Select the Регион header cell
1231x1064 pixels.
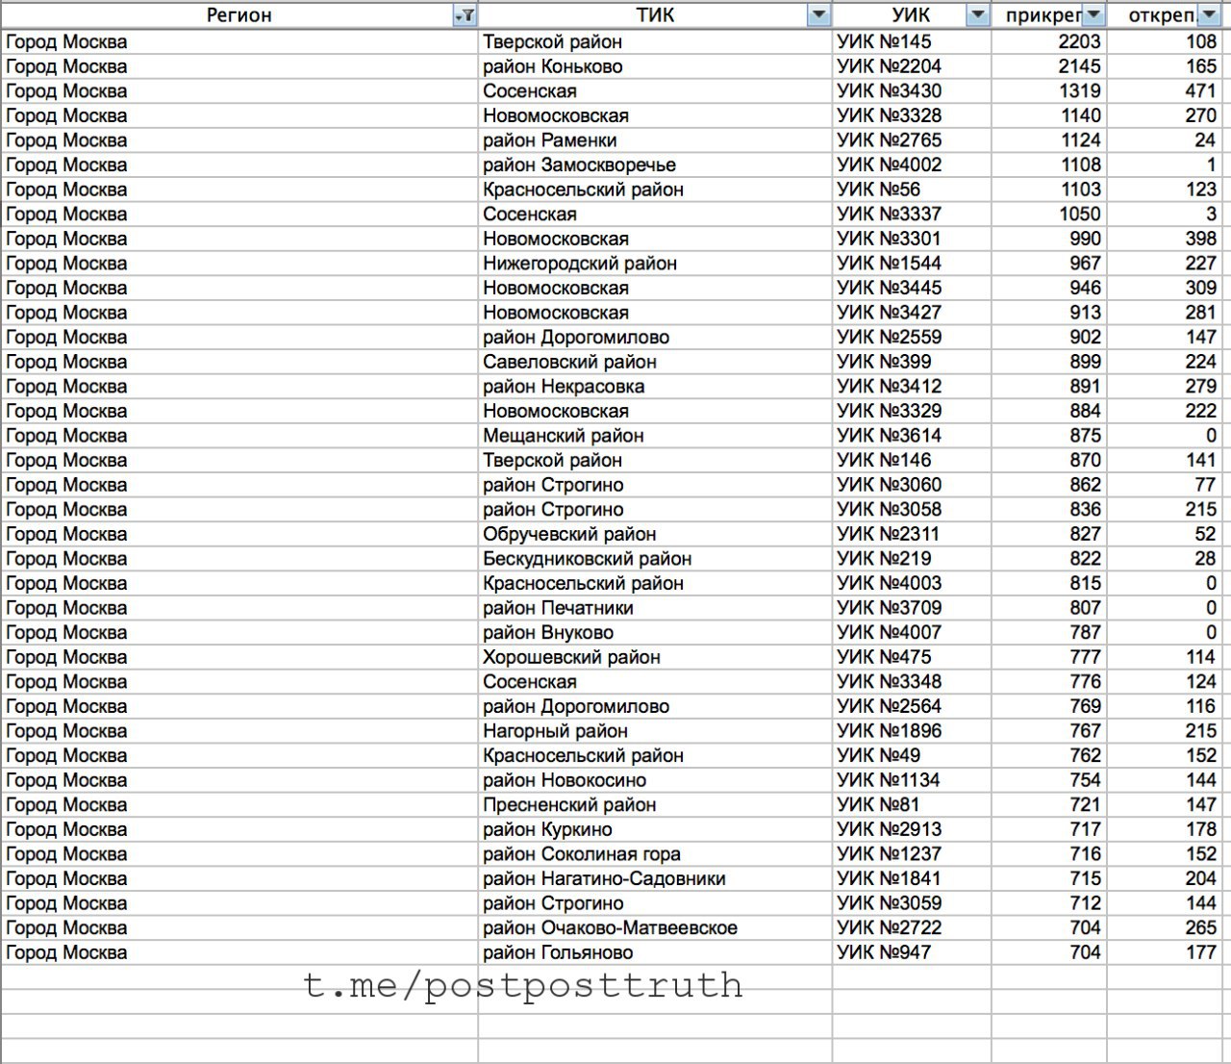[239, 14]
